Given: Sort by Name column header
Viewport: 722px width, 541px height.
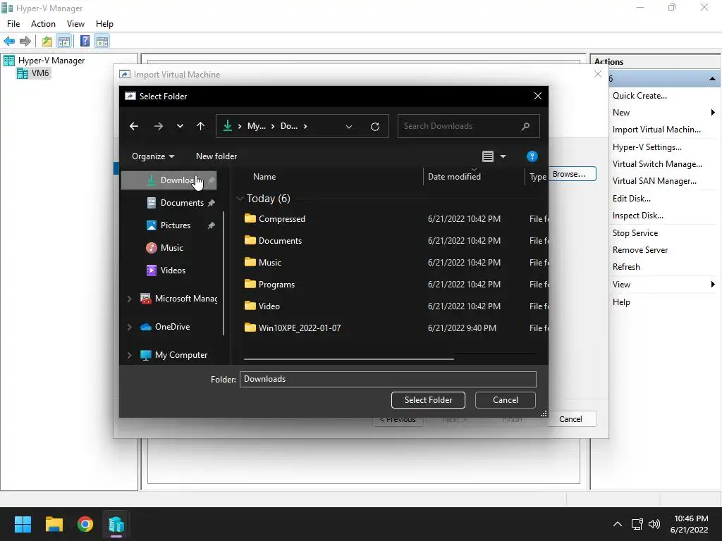Looking at the screenshot, I should coord(264,177).
